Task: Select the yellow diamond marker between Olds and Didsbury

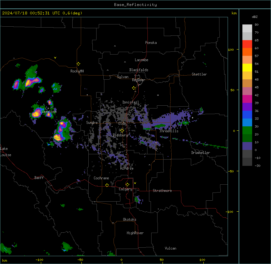Action: click(x=122, y=131)
